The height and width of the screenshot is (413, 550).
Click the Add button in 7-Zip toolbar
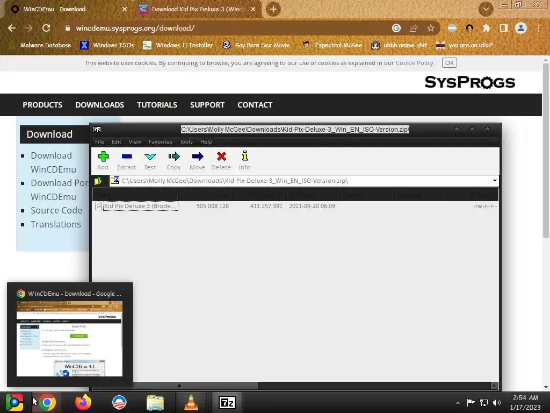pos(103,160)
